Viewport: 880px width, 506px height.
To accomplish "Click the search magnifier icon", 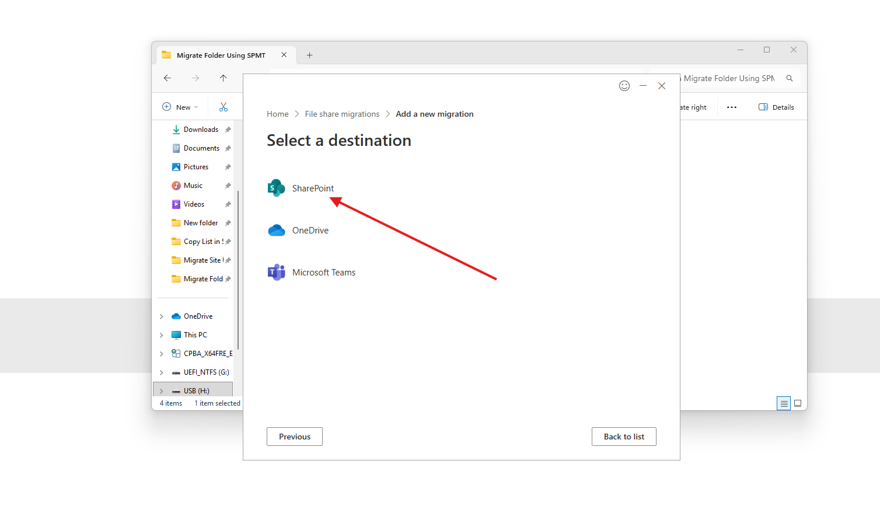I will click(x=790, y=78).
